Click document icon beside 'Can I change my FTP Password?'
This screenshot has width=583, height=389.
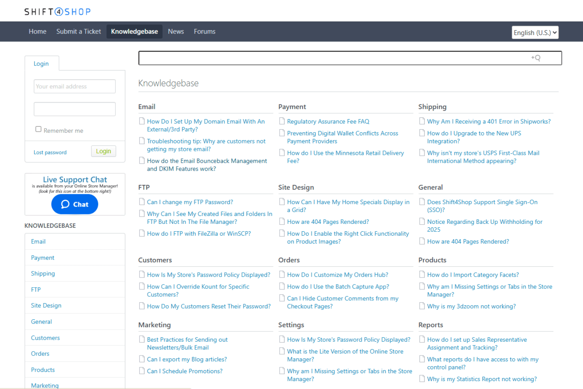click(142, 201)
